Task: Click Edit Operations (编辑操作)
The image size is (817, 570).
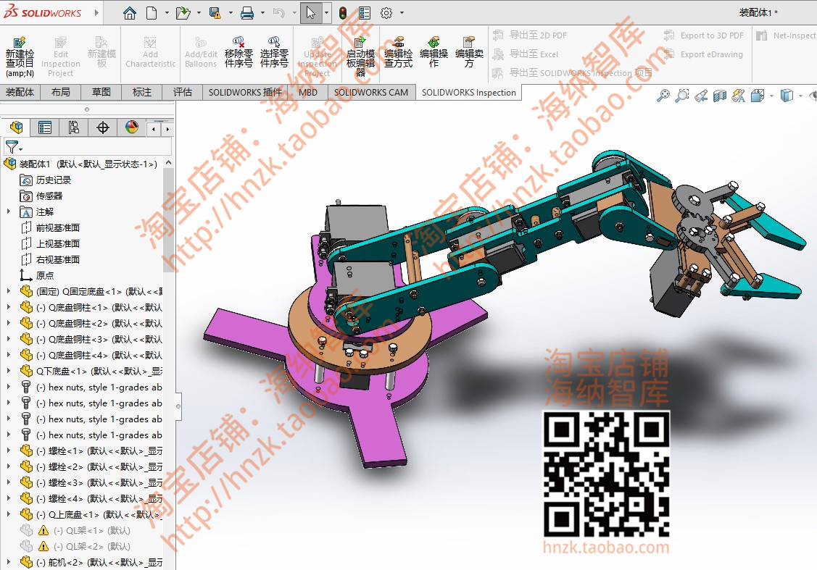Action: coord(434,52)
